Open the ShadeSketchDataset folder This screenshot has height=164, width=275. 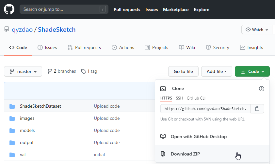(x=40, y=106)
